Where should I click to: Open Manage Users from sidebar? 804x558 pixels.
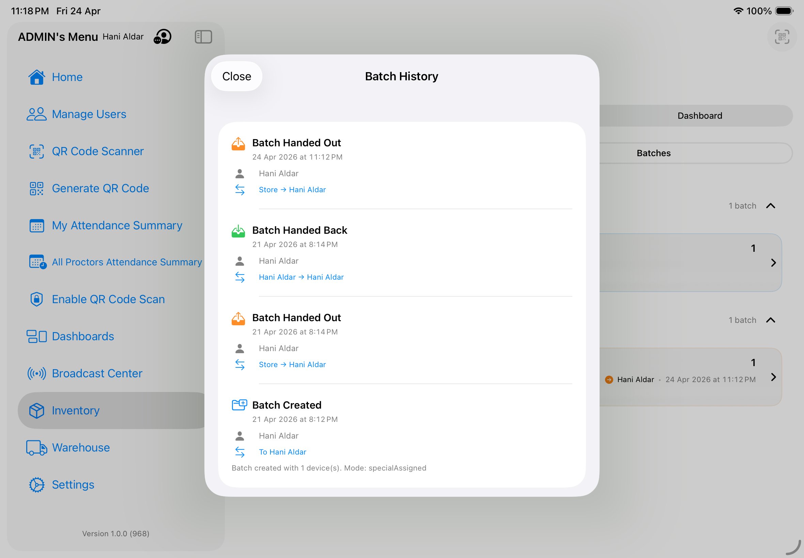tap(89, 114)
